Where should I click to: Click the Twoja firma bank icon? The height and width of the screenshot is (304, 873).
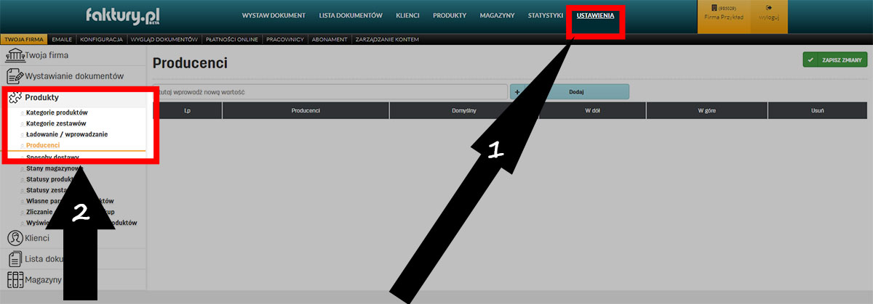[15, 55]
